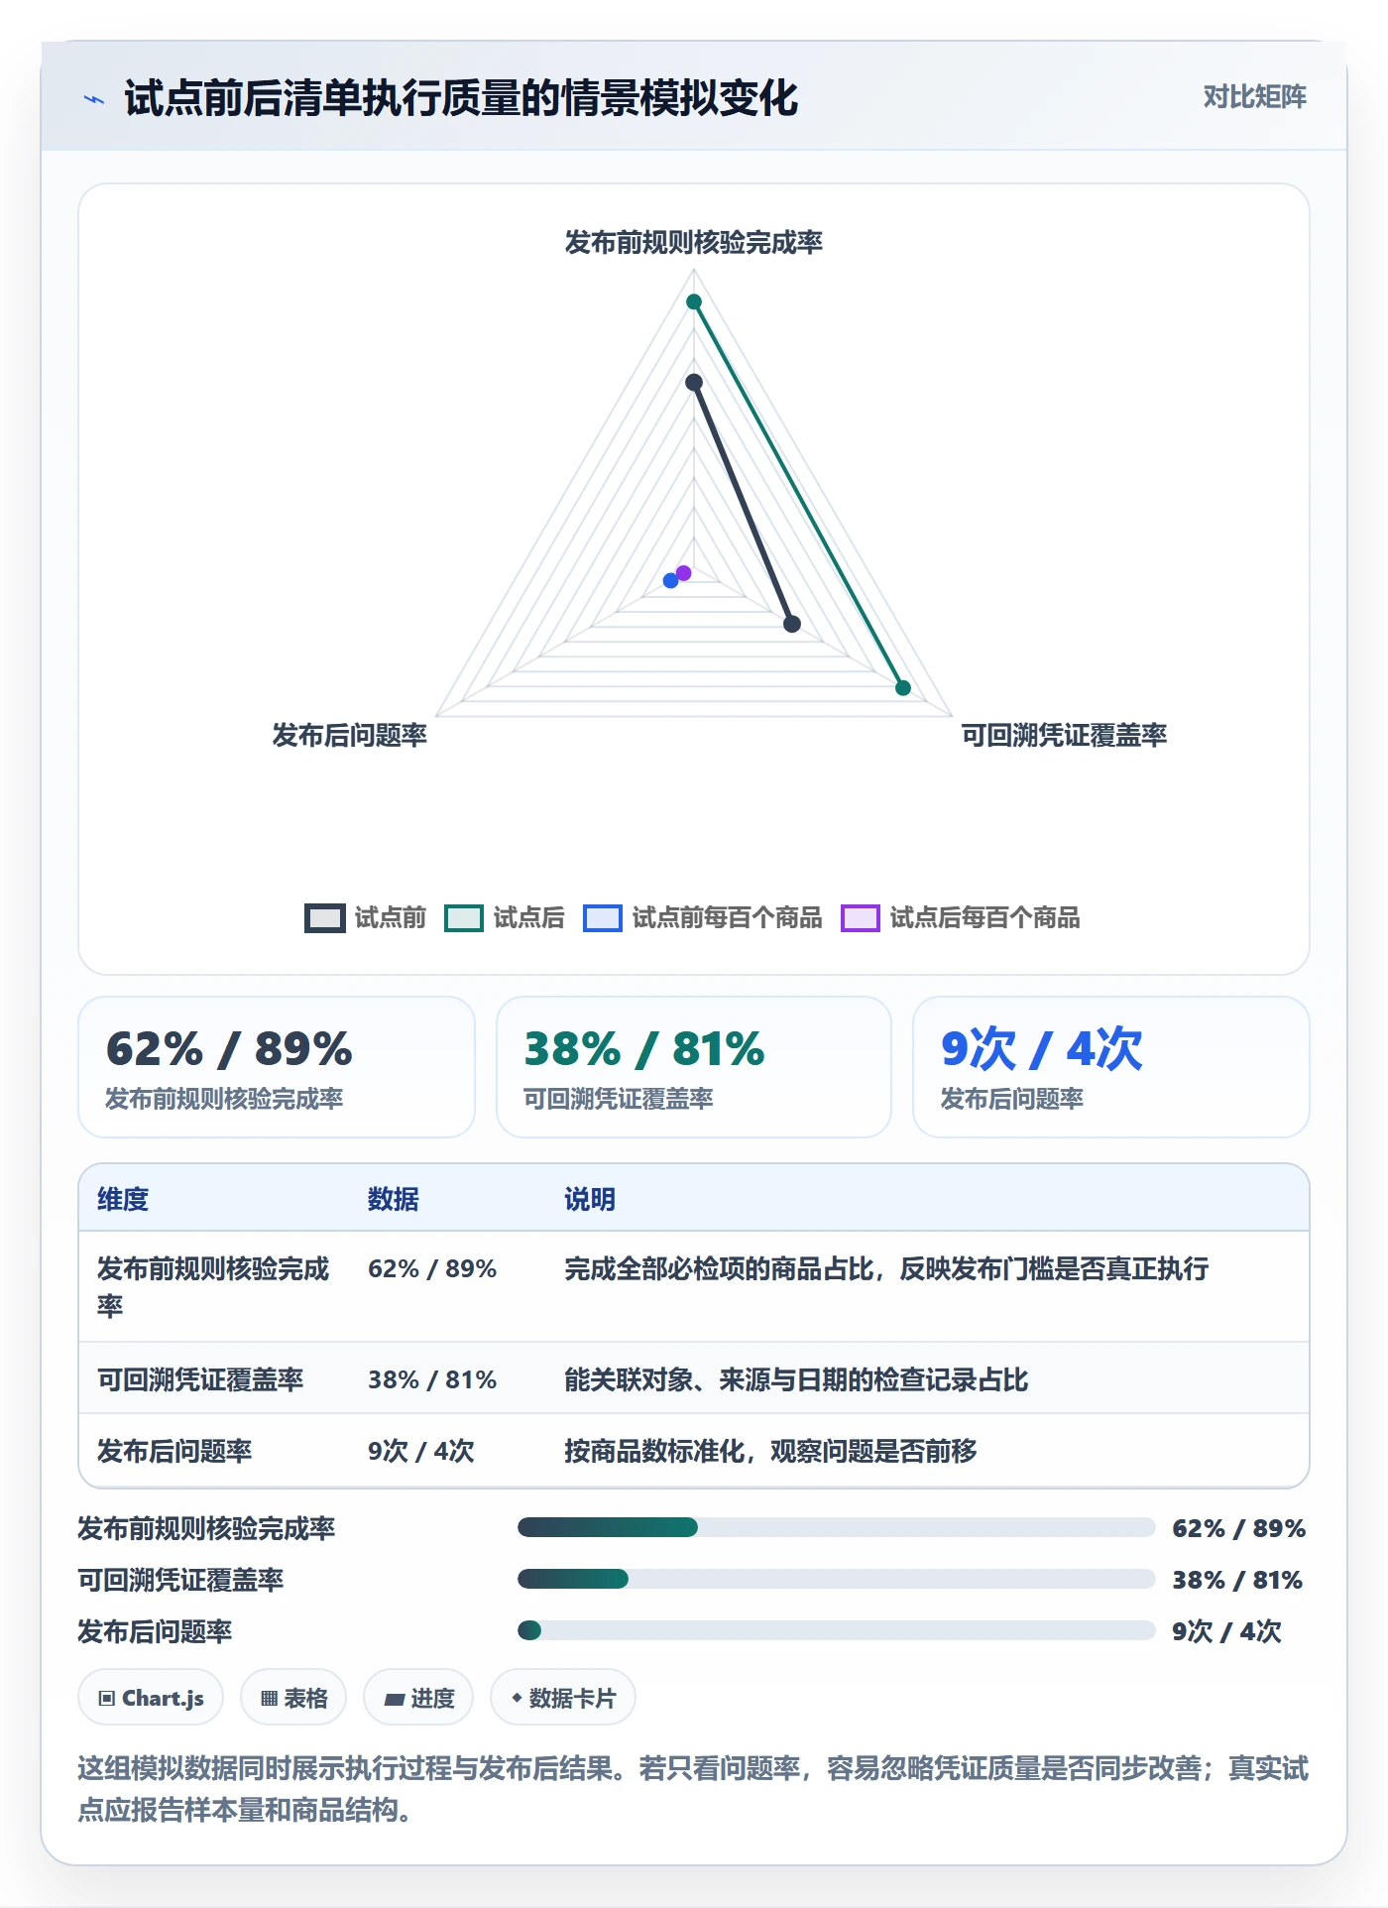Click the 发布后问题率 progress bar
This screenshot has width=1388, height=1908.
click(x=836, y=1630)
